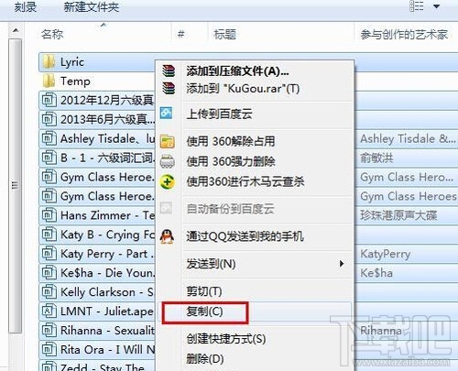Image resolution: width=458 pixels, height=371 pixels.
Task: Select 通过QQ发送到我的手机 menu entry
Action: pyautogui.click(x=245, y=236)
